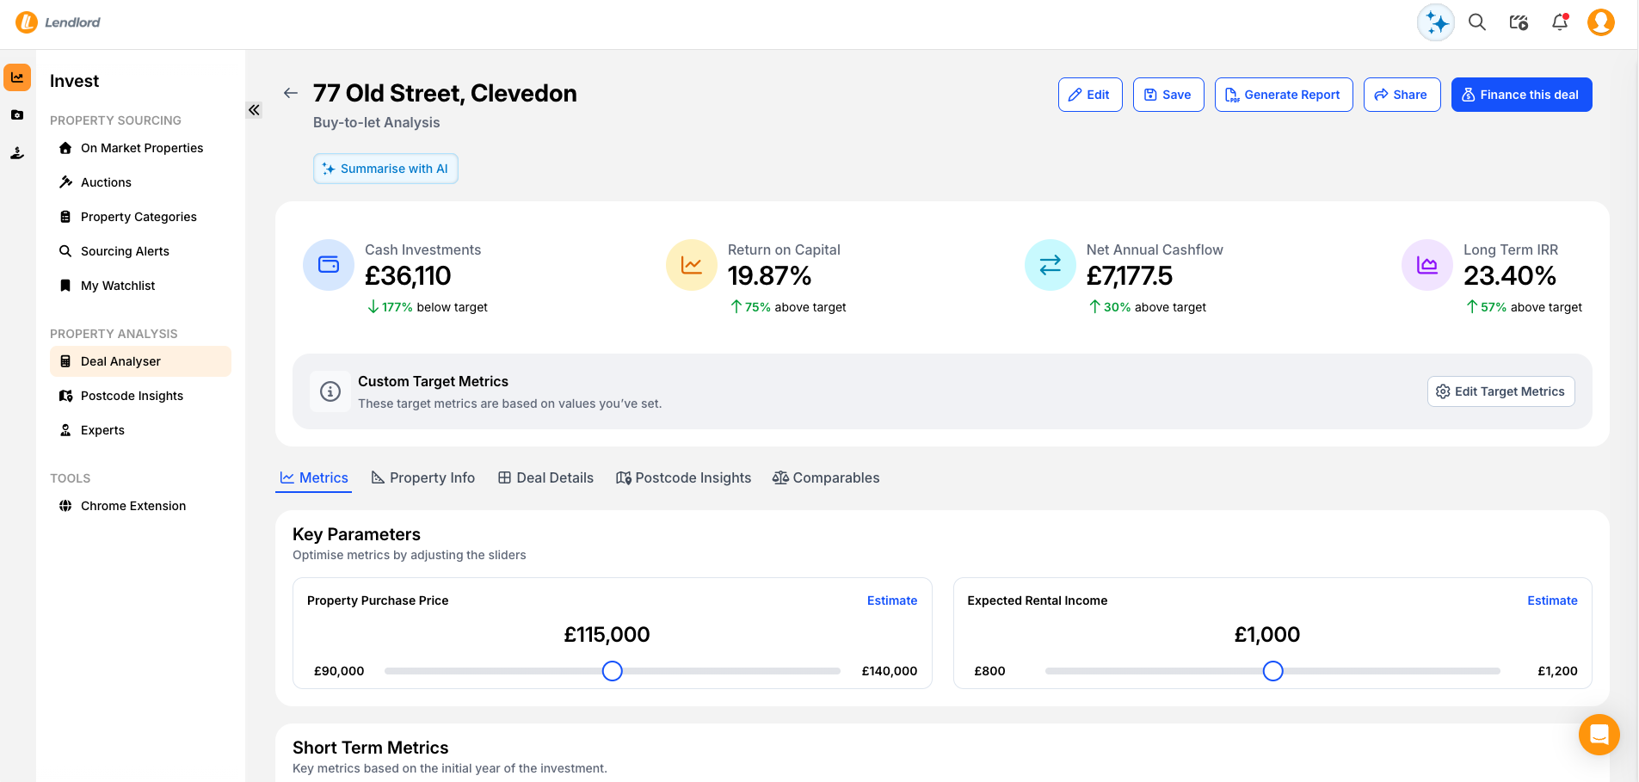Select the Invest chart icon in left rail
This screenshot has width=1639, height=782.
tap(17, 77)
